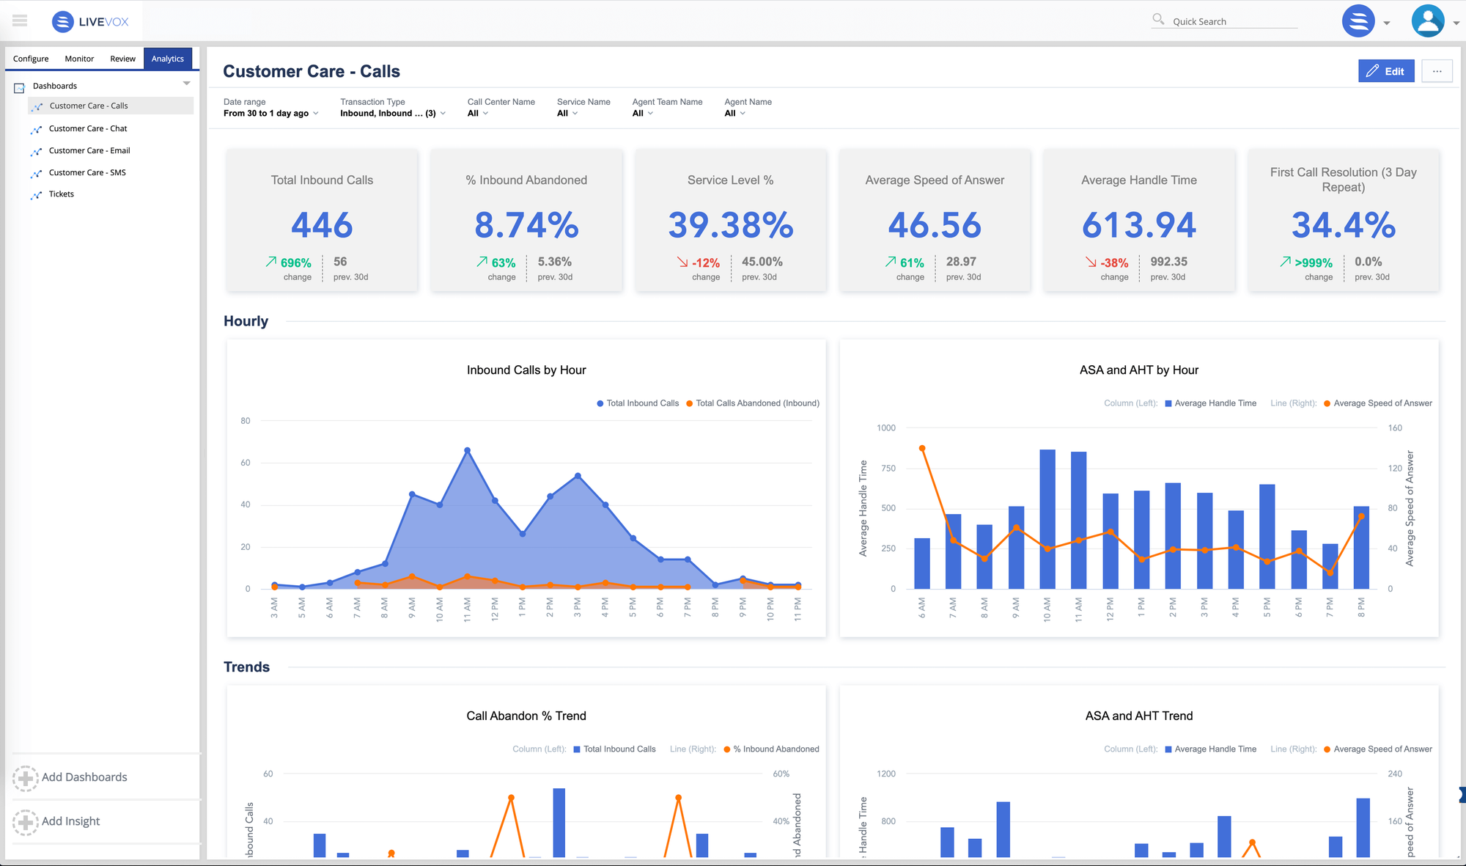Open the blue LiveVox app switcher icon

(1358, 21)
